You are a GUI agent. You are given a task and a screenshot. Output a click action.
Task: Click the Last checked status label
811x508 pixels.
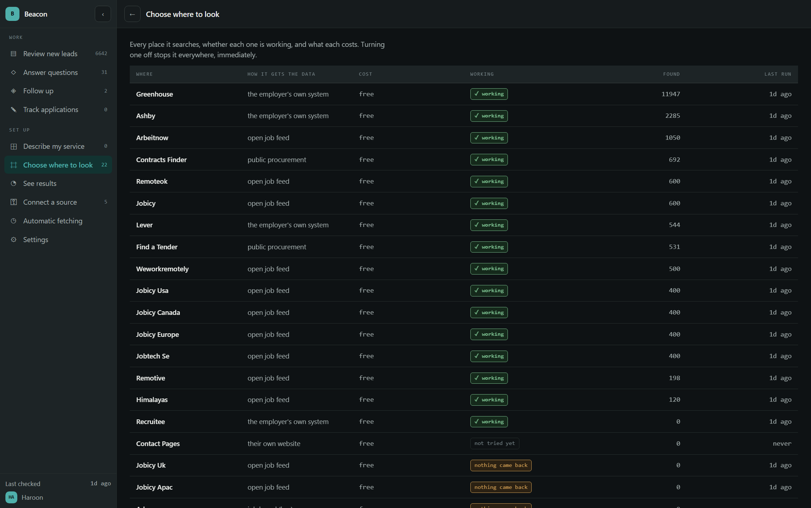23,484
